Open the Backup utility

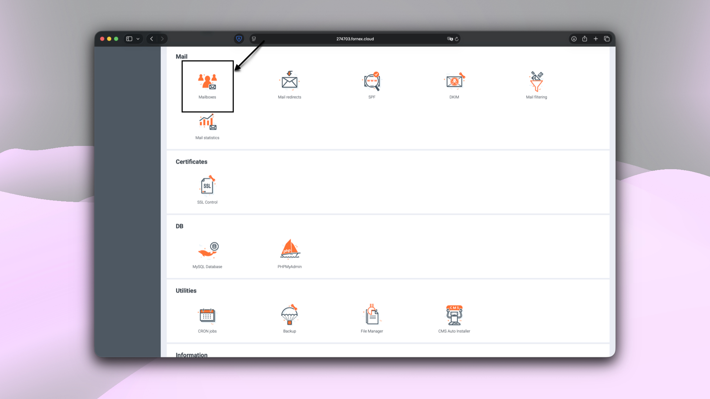pyautogui.click(x=290, y=318)
